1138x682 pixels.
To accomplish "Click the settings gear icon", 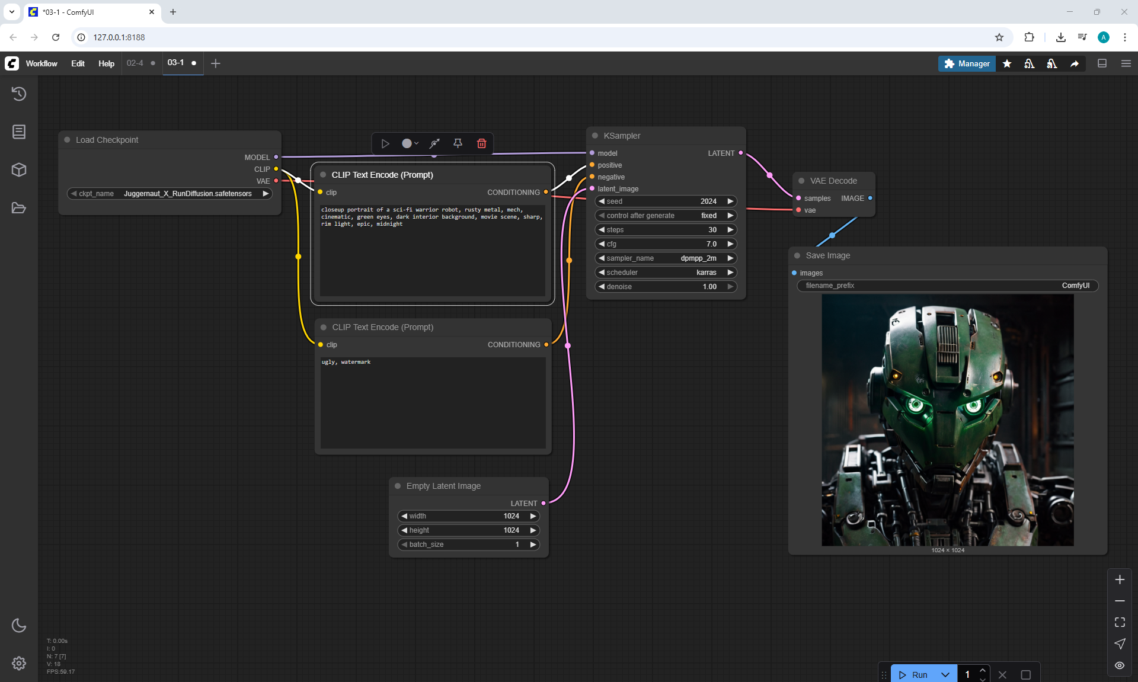I will pos(19,663).
